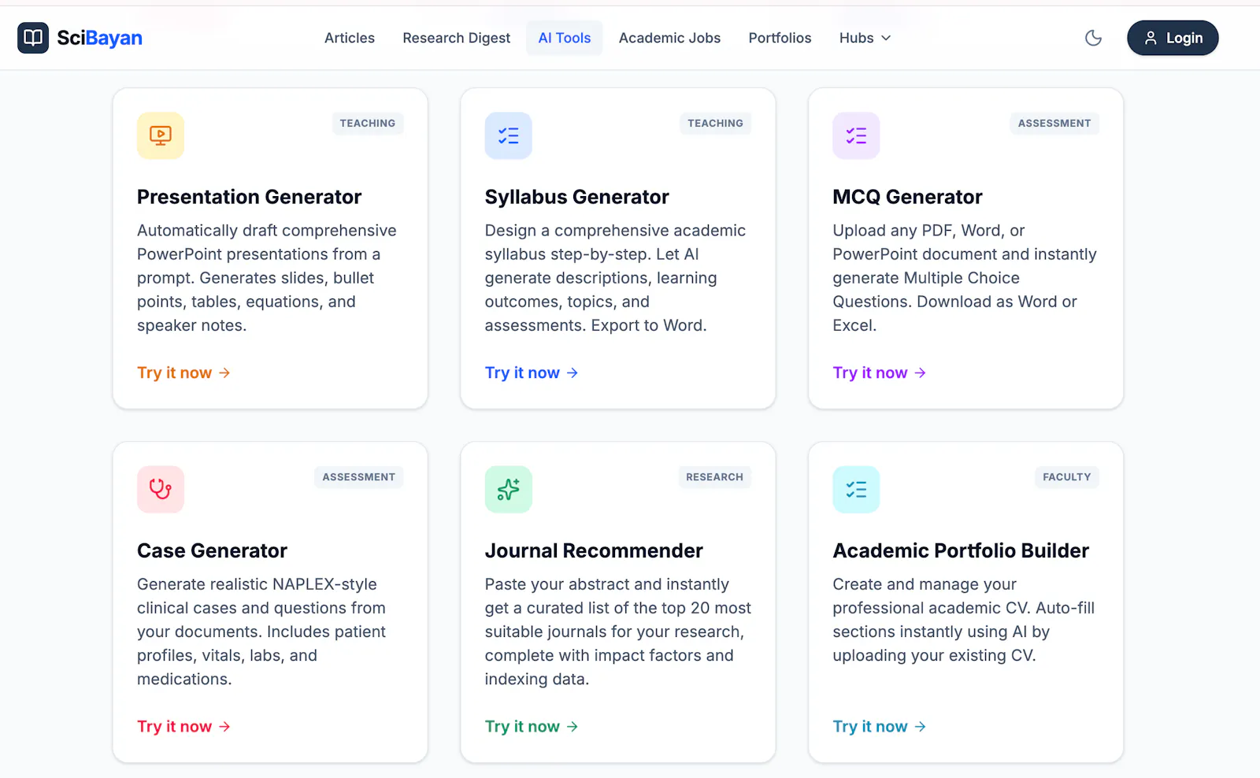Click the Case Generator stethoscope icon
The height and width of the screenshot is (778, 1260).
pyautogui.click(x=161, y=489)
